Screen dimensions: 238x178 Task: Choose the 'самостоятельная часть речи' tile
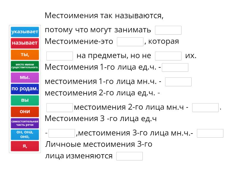(25, 123)
